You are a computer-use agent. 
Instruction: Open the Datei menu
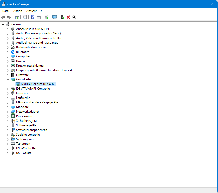click(6, 11)
